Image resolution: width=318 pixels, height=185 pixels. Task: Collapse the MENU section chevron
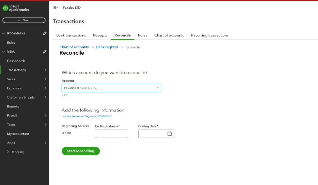click(3, 52)
